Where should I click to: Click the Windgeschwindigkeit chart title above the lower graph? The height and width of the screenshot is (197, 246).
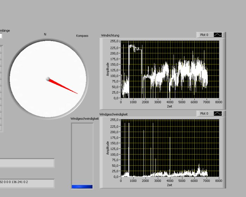114,114
